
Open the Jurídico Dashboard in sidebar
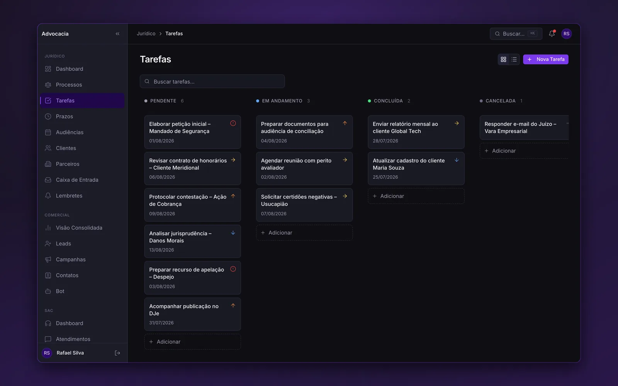(82, 69)
